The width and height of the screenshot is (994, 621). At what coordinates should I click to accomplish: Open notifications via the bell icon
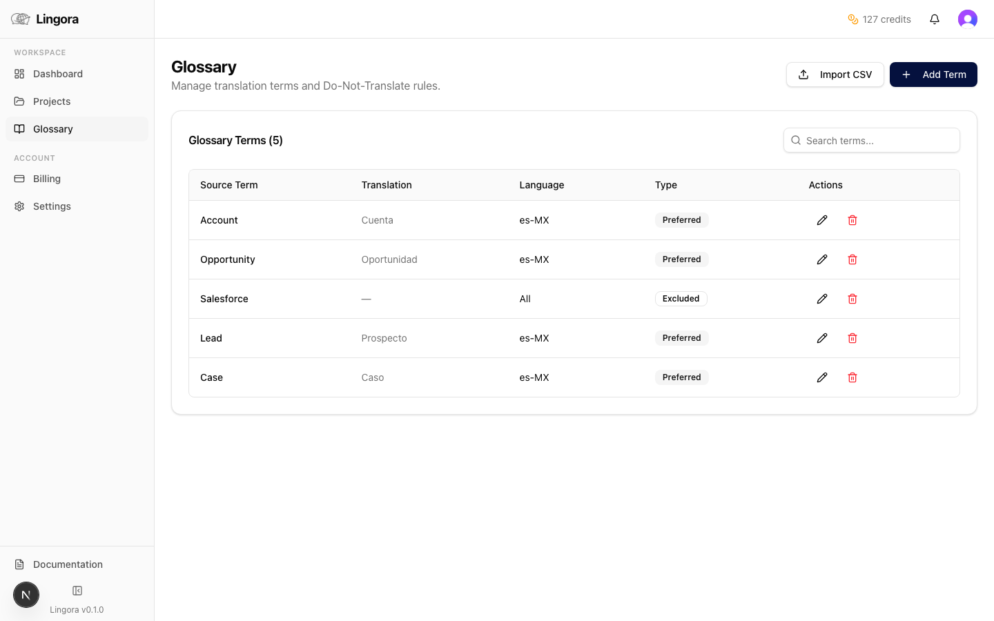(x=935, y=19)
